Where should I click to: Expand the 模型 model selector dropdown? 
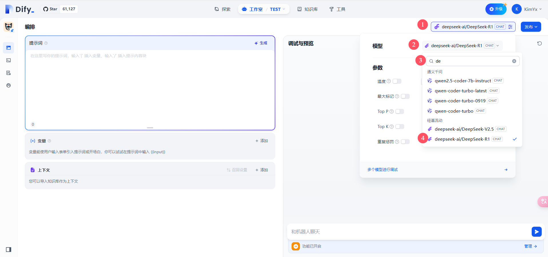pyautogui.click(x=462, y=46)
